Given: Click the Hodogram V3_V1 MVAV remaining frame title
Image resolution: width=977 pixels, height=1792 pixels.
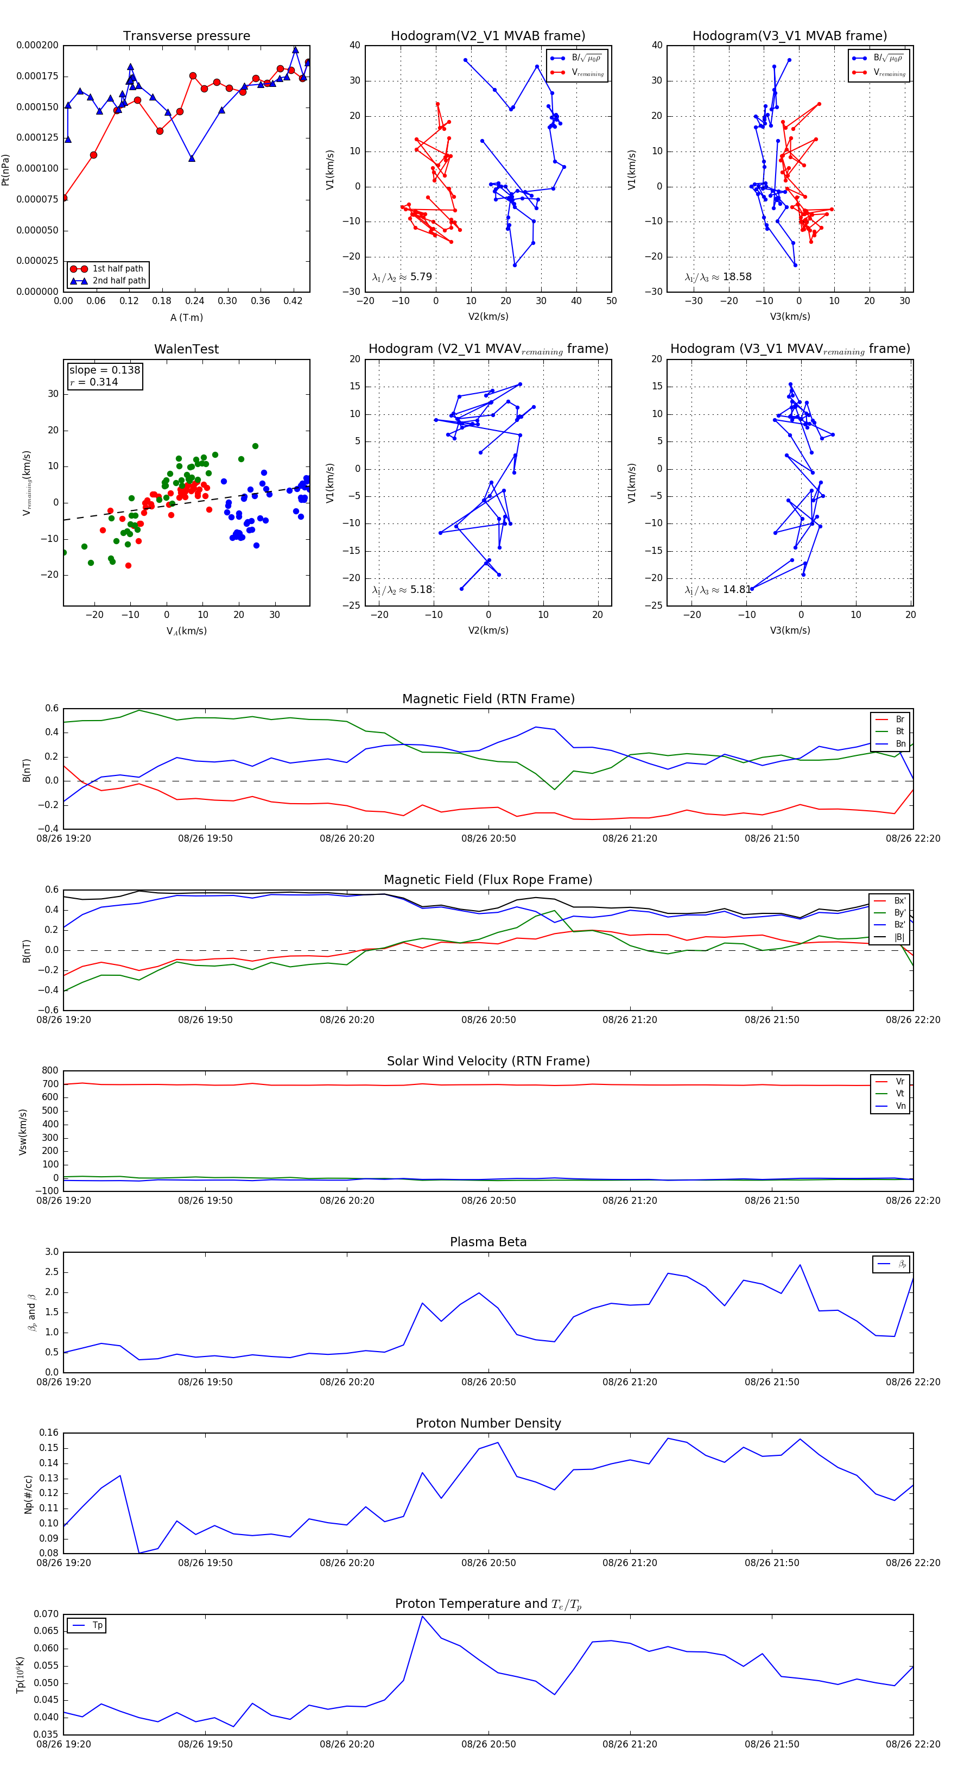Looking at the screenshot, I should (790, 349).
